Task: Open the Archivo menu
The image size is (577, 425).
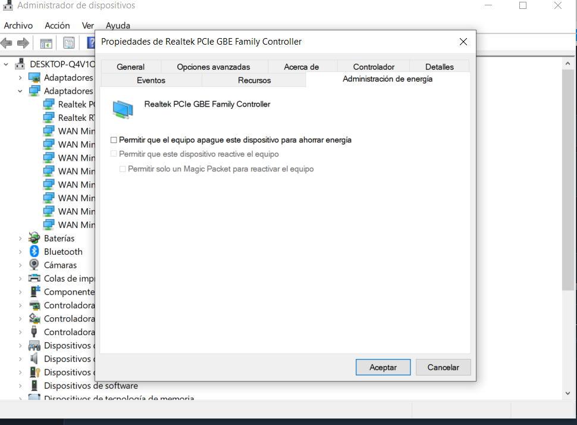Action: click(x=18, y=26)
